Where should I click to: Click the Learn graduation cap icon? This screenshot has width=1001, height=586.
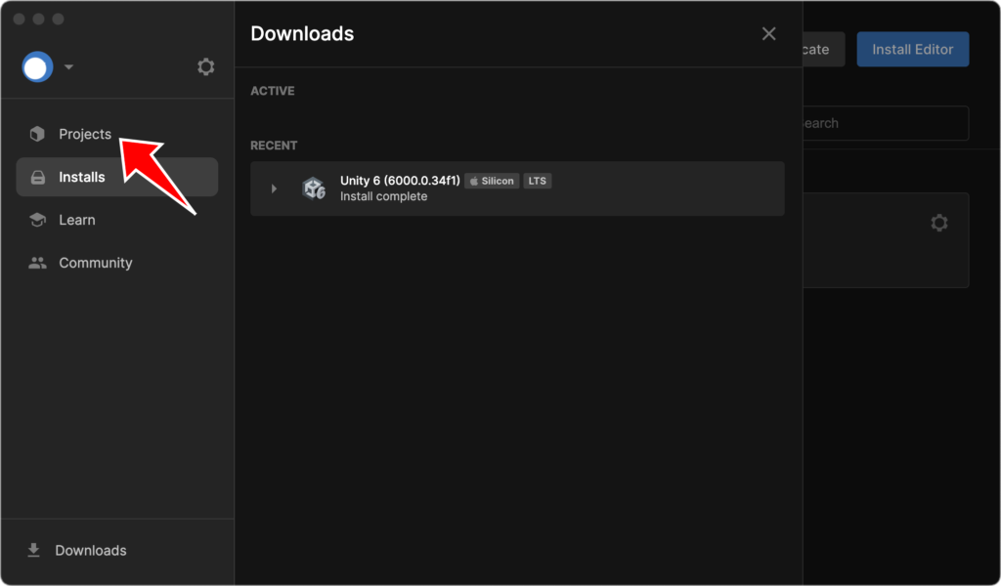click(x=37, y=220)
